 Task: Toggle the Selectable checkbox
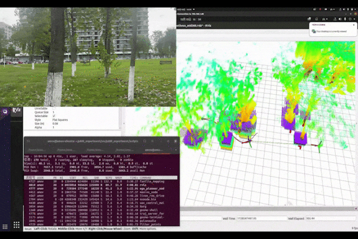tap(54, 115)
